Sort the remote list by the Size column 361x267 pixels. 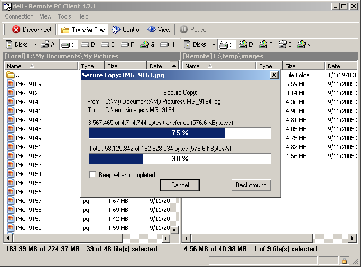[303, 66]
